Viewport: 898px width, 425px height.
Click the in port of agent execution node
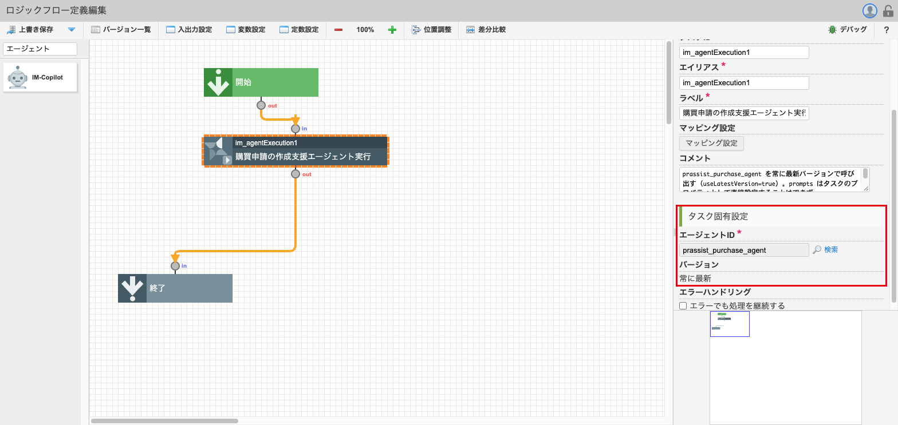pyautogui.click(x=296, y=129)
